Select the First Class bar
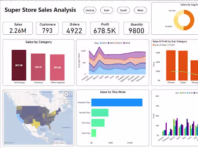 pyautogui.click(x=98, y=123)
